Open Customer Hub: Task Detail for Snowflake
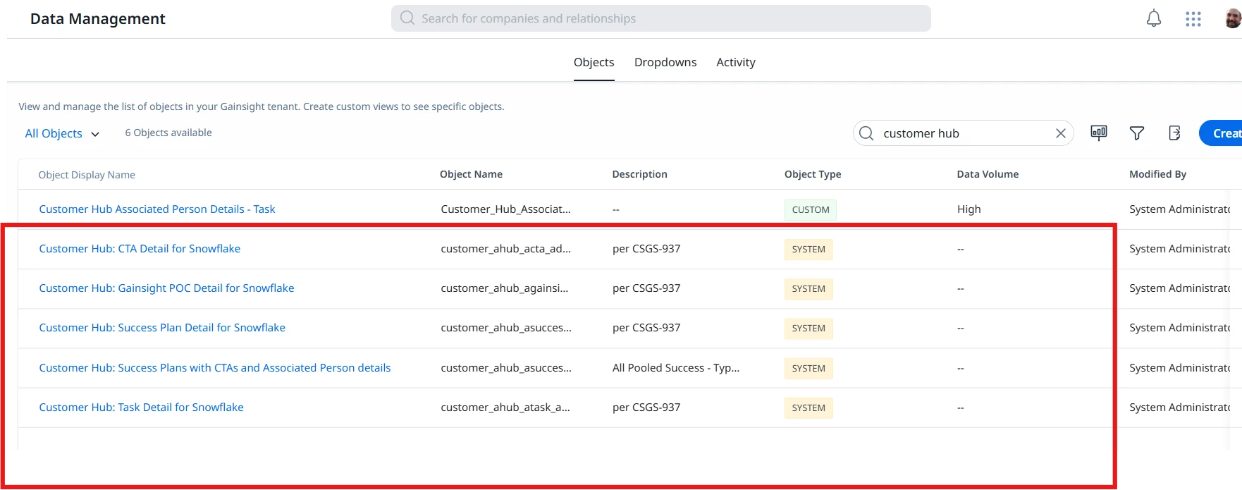The width and height of the screenshot is (1242, 490). [x=141, y=408]
